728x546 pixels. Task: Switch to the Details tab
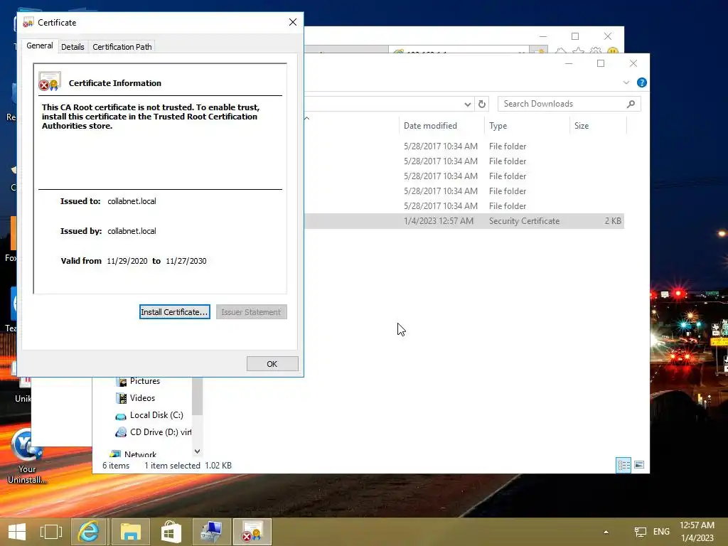pyautogui.click(x=73, y=47)
